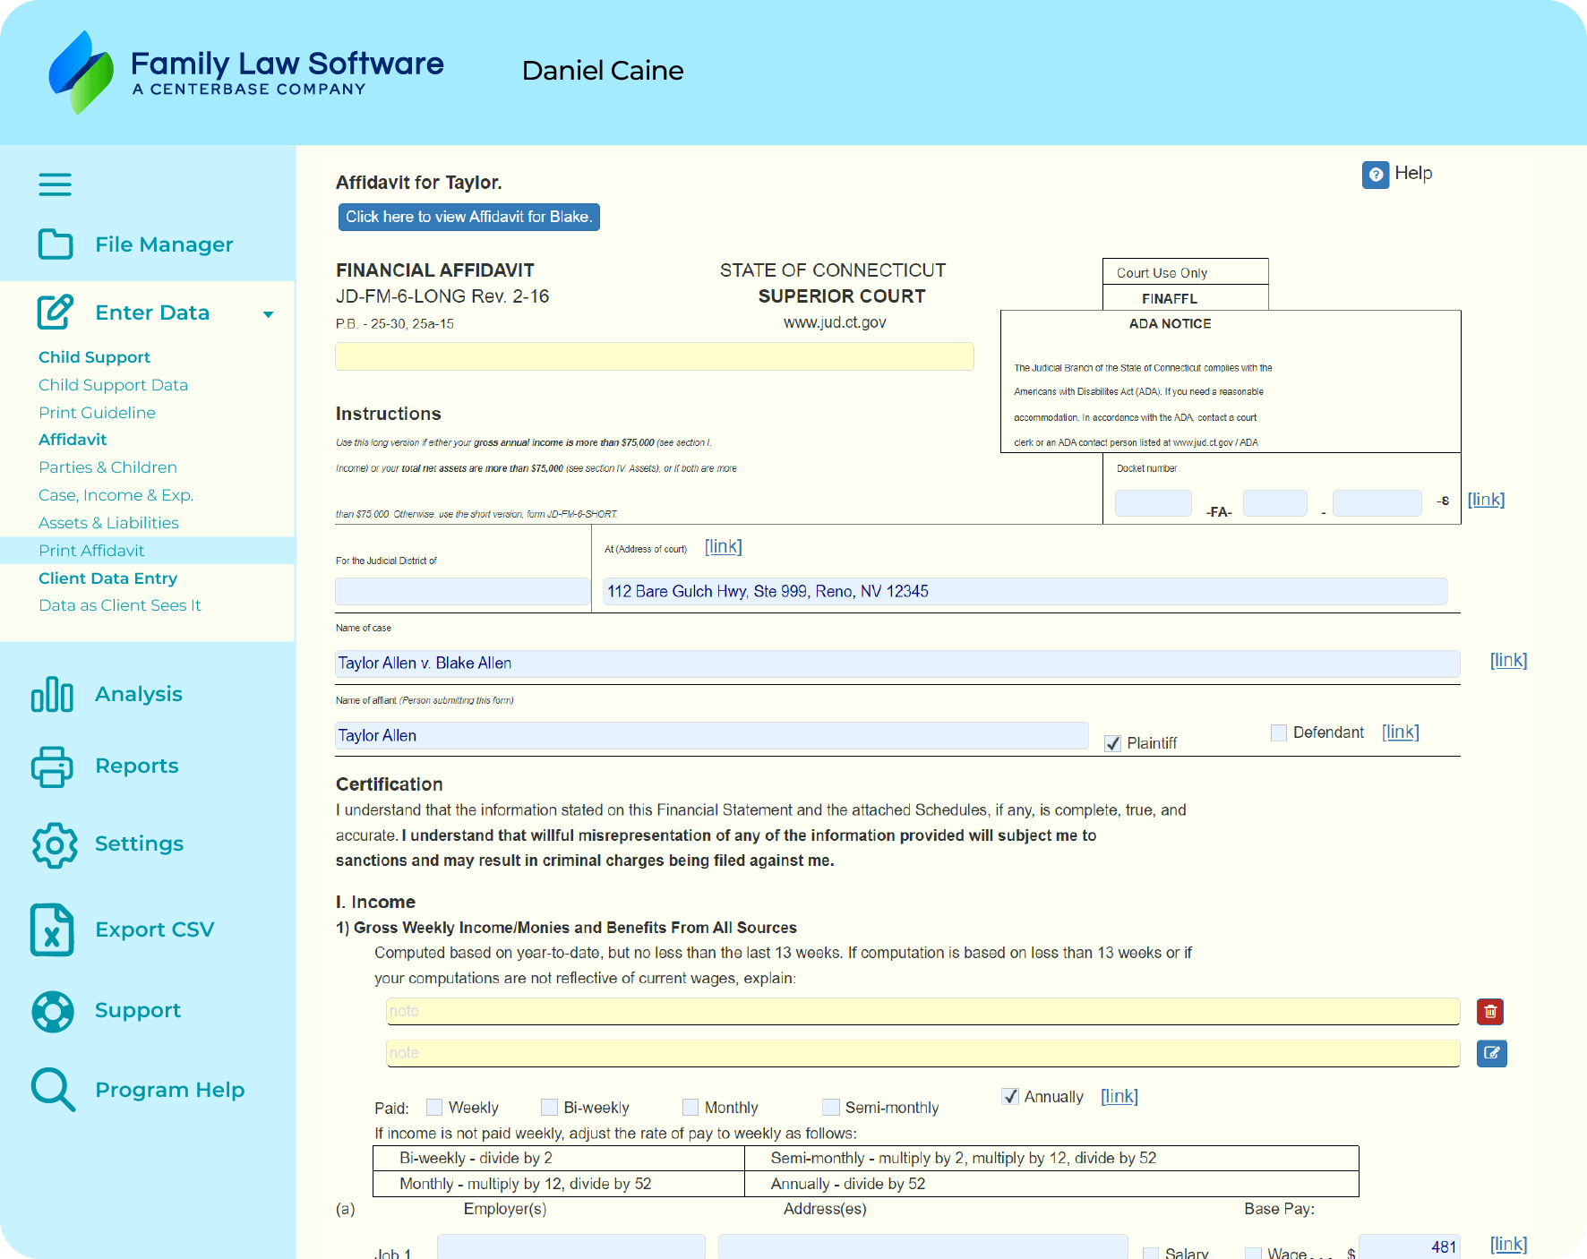Click the Judicial District input field
This screenshot has width=1587, height=1259.
click(462, 592)
